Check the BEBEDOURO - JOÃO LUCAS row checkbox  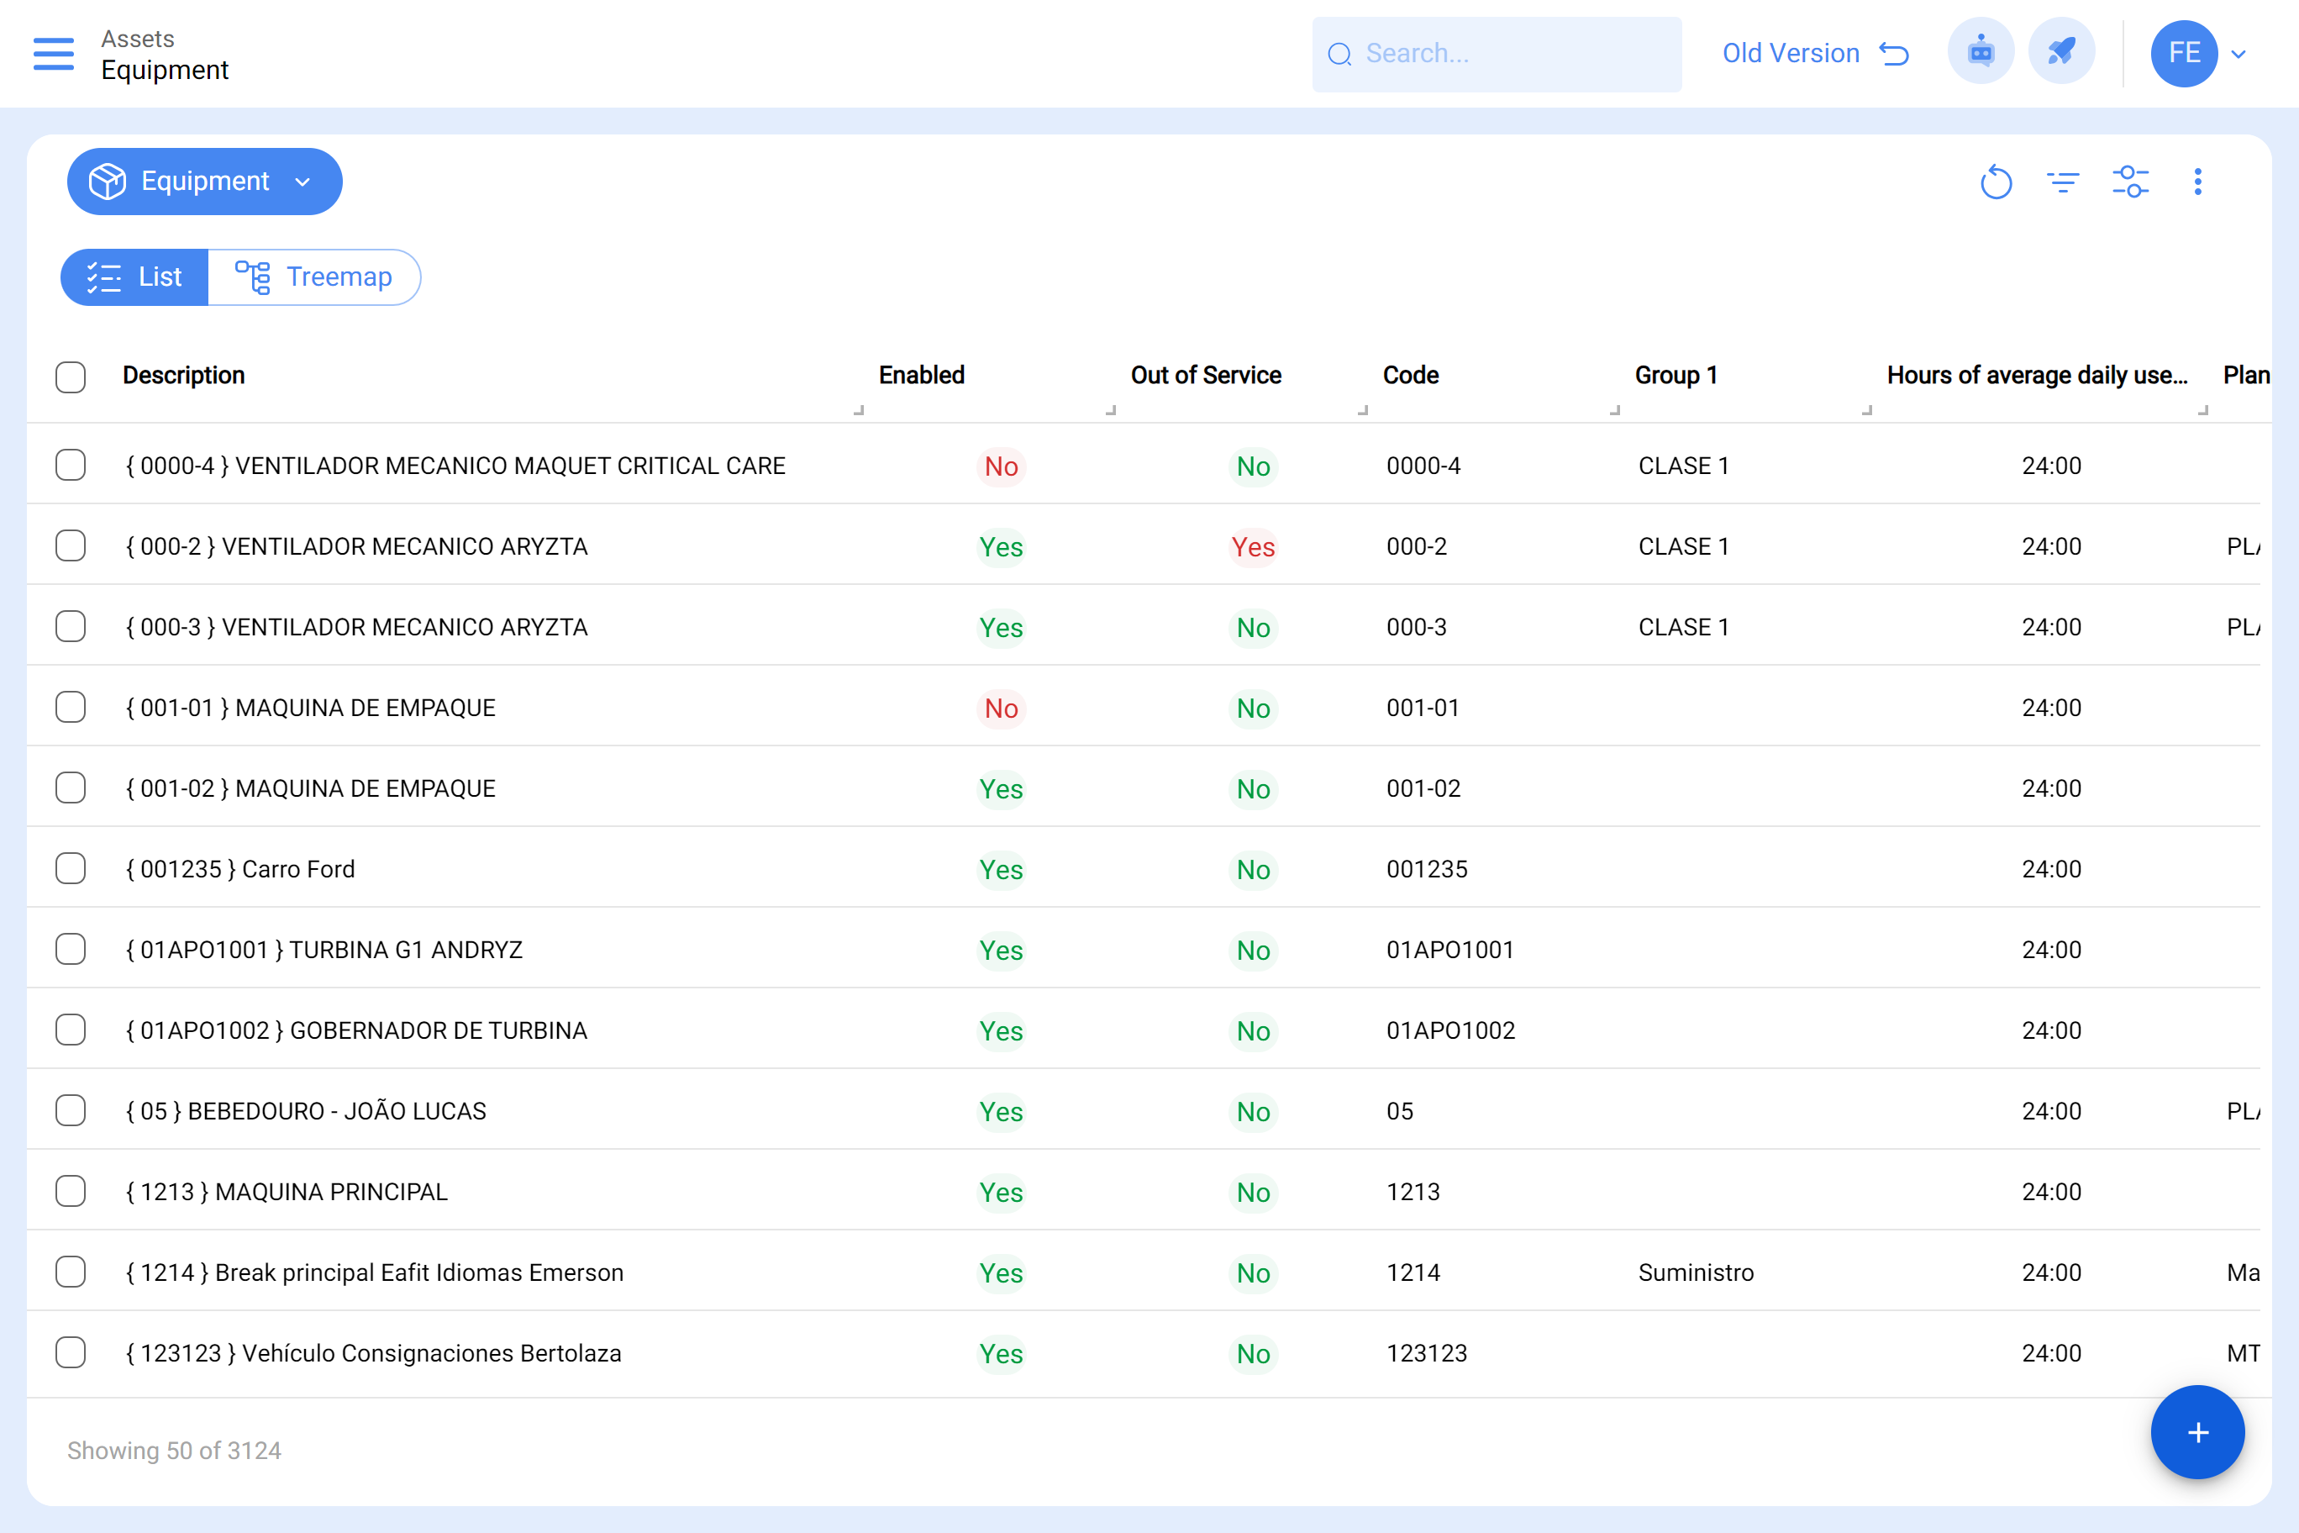71,1110
